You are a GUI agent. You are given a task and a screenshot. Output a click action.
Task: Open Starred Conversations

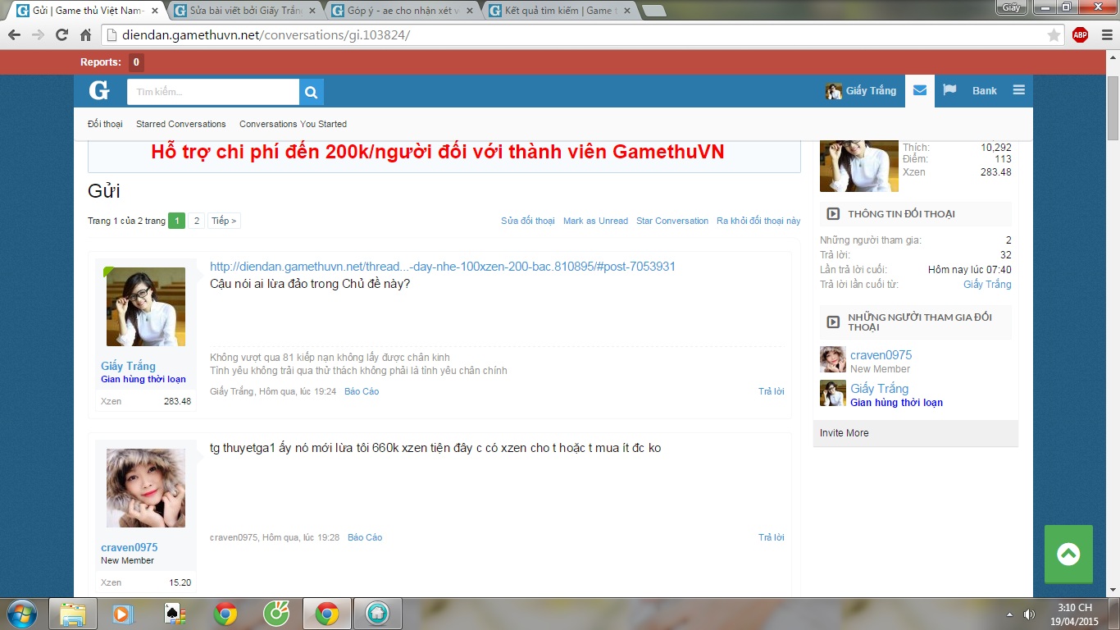click(181, 124)
